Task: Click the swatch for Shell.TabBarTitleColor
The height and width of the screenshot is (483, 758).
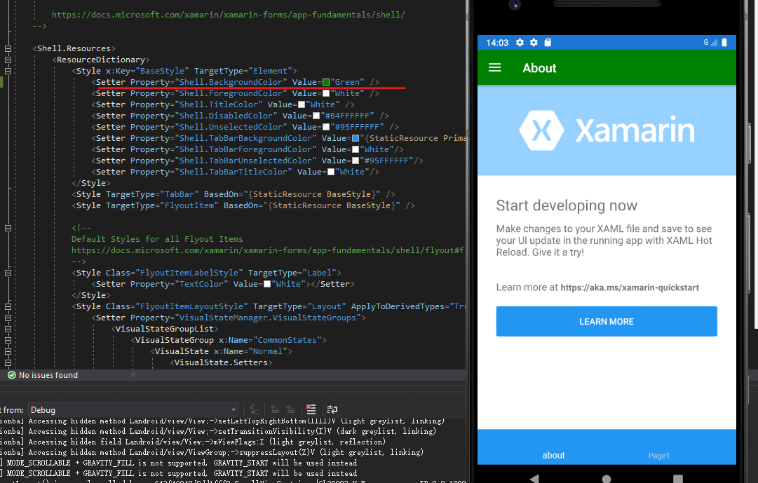Action: [x=331, y=172]
